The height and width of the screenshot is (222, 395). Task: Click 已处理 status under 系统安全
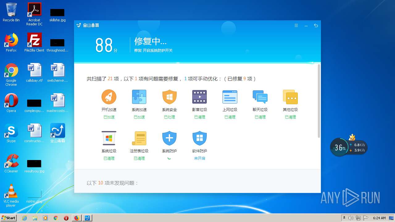click(169, 117)
